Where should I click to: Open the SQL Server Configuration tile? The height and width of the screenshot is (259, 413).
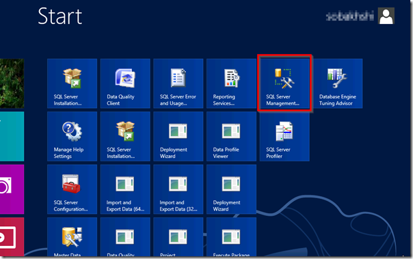[x=72, y=189]
